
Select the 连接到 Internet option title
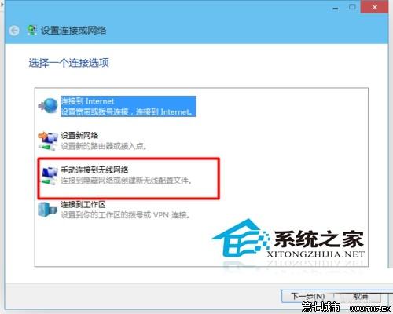coord(87,101)
